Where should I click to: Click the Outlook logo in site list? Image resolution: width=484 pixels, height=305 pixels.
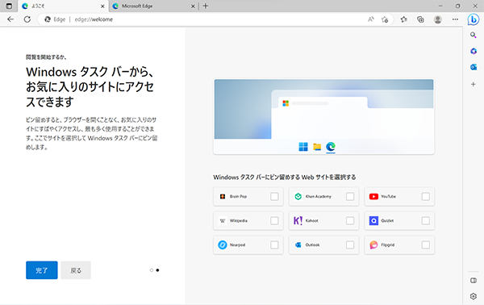pyautogui.click(x=298, y=244)
